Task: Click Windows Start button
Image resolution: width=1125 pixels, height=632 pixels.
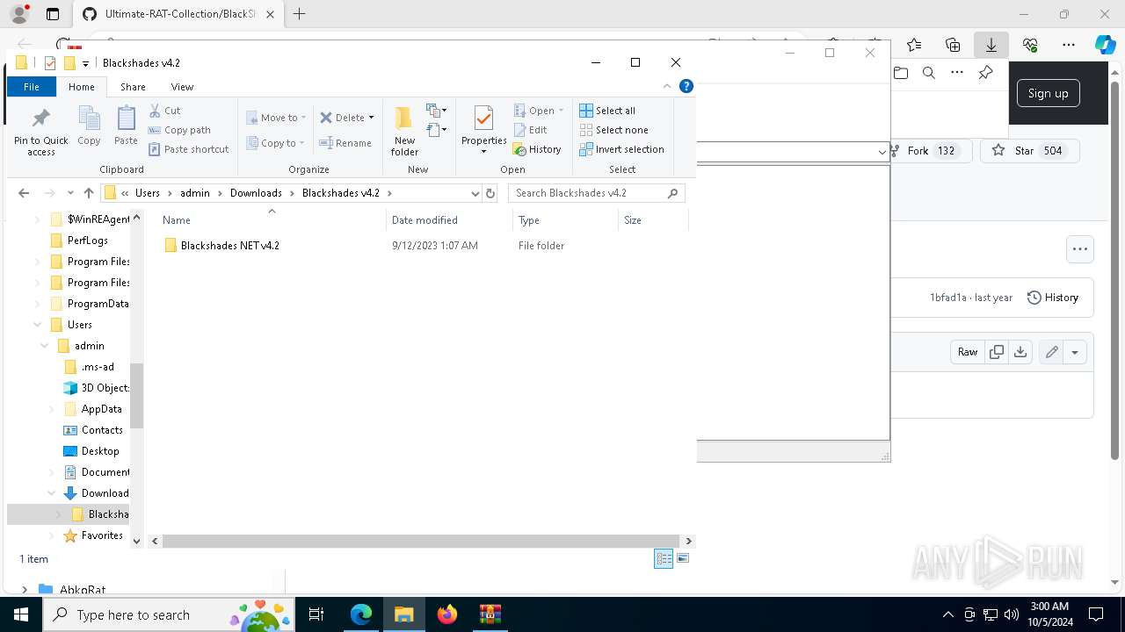Action: 20,614
